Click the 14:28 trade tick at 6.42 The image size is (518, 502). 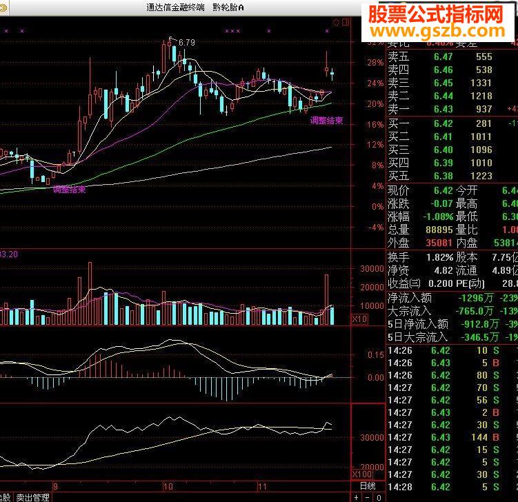[452, 487]
